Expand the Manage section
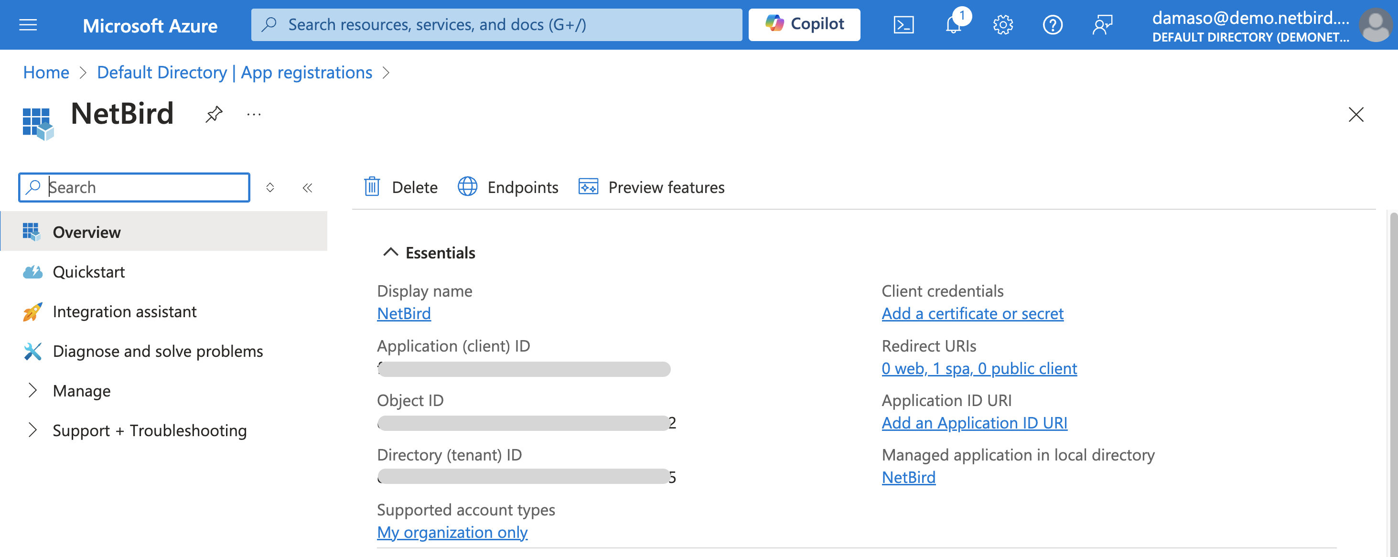 (x=31, y=389)
